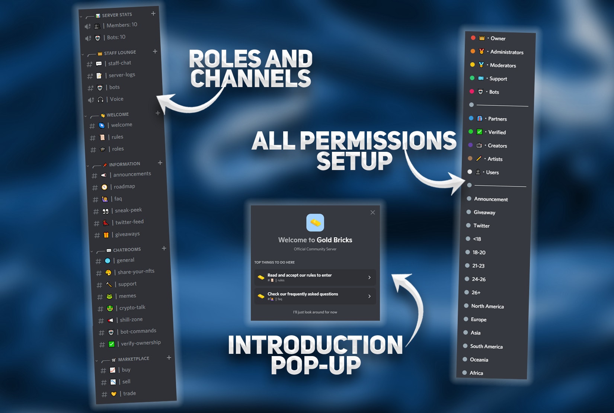Click the crown icon beside the Owner role
This screenshot has height=413, width=614.
tap(482, 38)
